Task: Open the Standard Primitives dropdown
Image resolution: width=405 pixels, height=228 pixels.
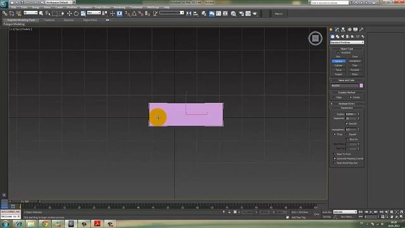Action: pos(347,42)
